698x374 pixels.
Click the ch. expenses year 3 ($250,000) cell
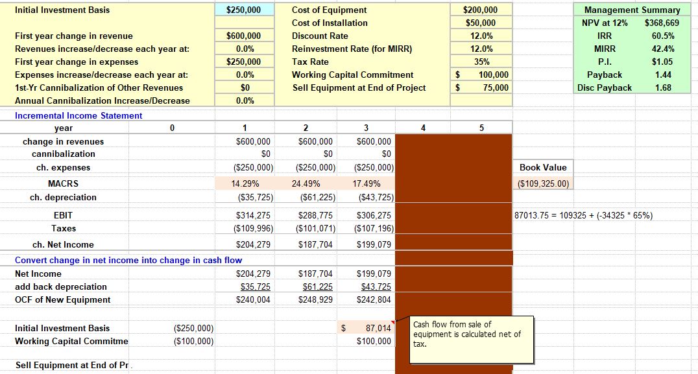pyautogui.click(x=366, y=167)
